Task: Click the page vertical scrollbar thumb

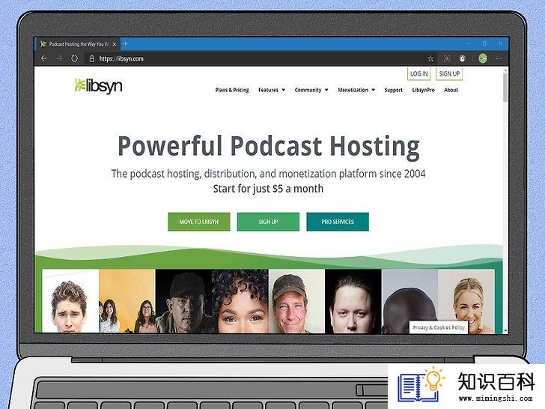Action: (505, 88)
